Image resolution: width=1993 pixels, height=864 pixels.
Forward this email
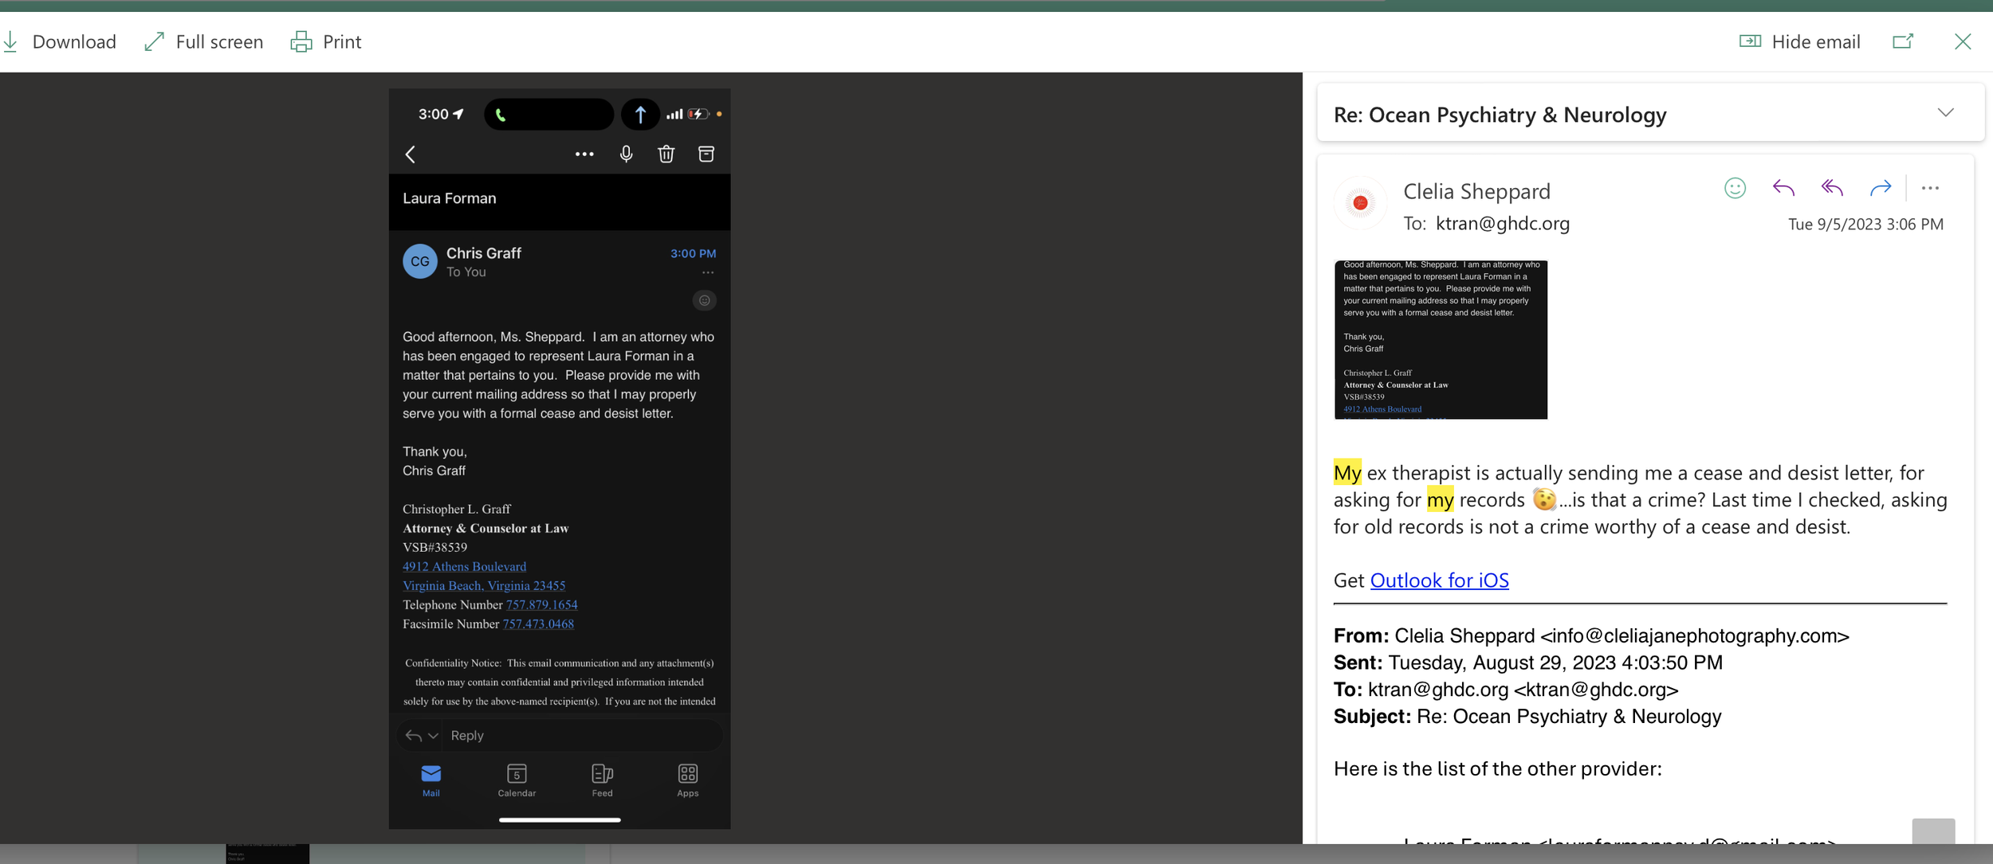coord(1880,188)
